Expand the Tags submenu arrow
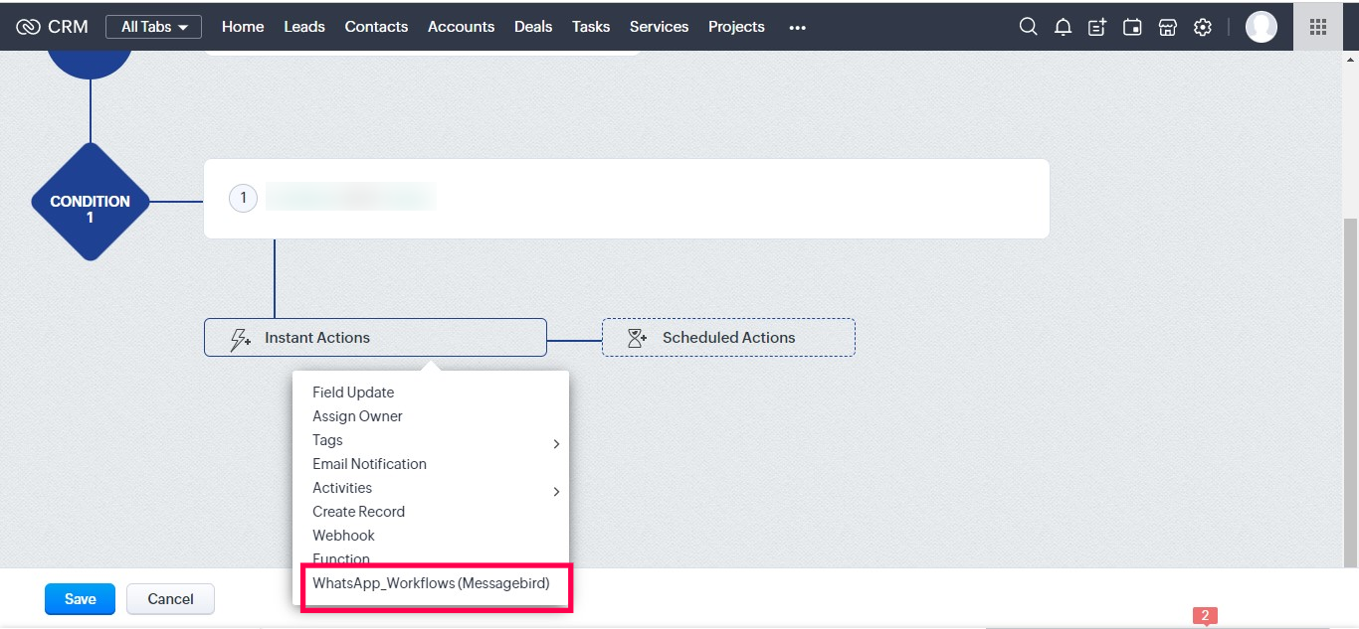Viewport: 1359px width, 629px height. point(556,444)
